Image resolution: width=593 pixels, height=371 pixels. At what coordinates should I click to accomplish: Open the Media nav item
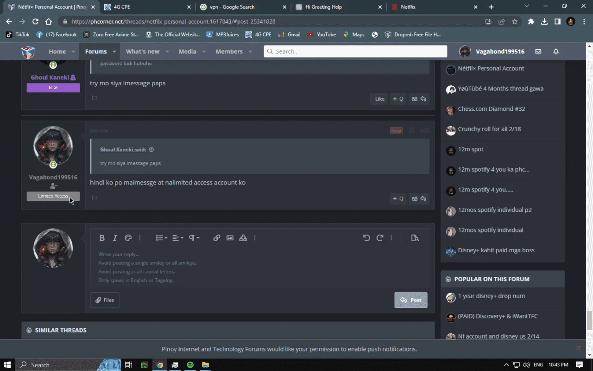[x=188, y=51]
